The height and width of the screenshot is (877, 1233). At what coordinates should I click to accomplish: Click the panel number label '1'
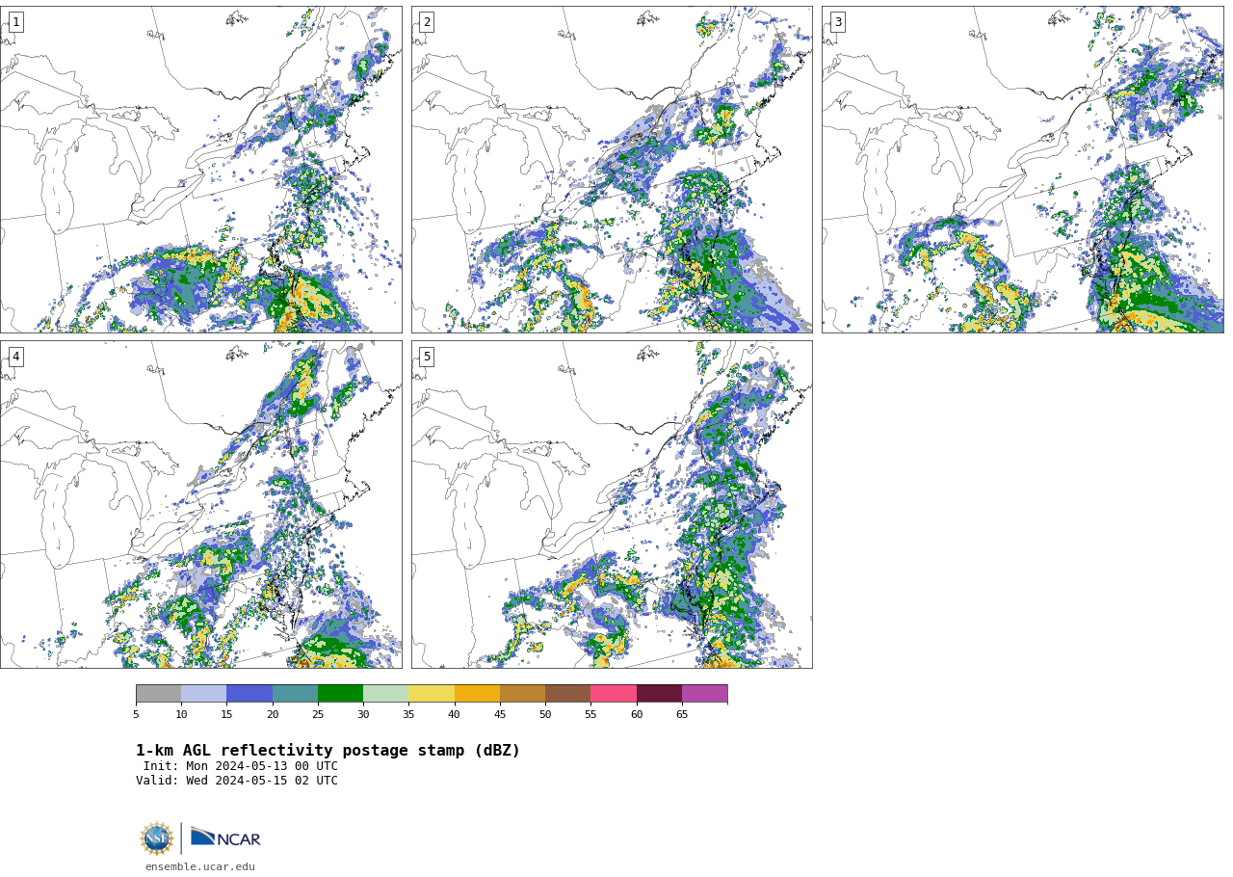(x=15, y=22)
